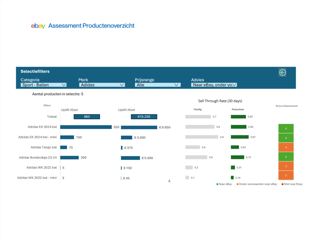Click the Adidas Bundesliga 23-24 label

pyautogui.click(x=38, y=157)
